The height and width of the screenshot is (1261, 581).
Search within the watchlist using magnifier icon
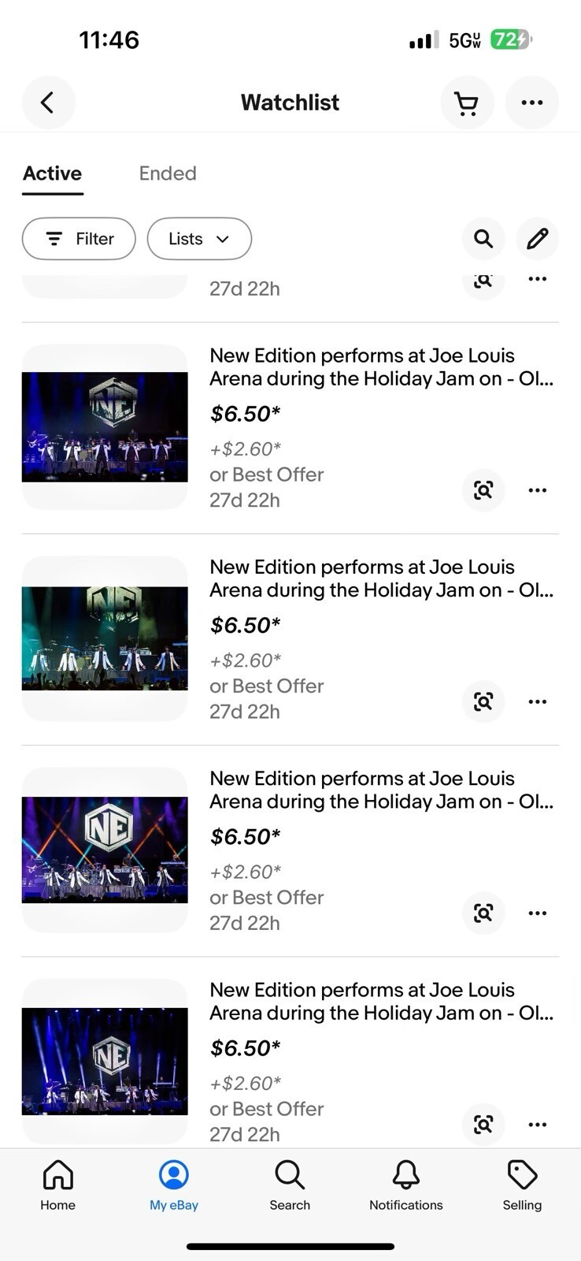(x=483, y=238)
